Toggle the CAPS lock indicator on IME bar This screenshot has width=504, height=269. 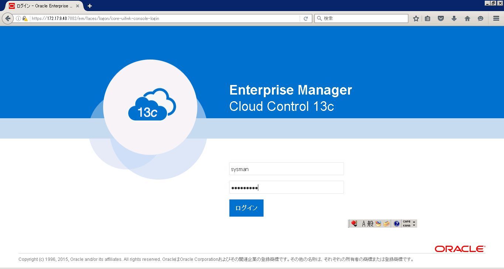click(x=406, y=222)
